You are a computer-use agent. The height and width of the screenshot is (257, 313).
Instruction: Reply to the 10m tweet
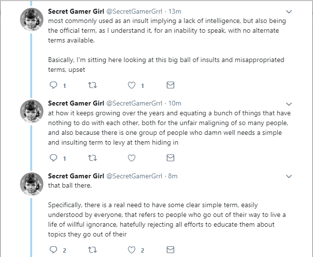click(x=53, y=158)
